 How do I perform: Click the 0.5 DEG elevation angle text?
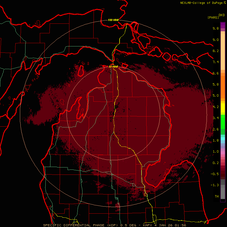[128, 225]
